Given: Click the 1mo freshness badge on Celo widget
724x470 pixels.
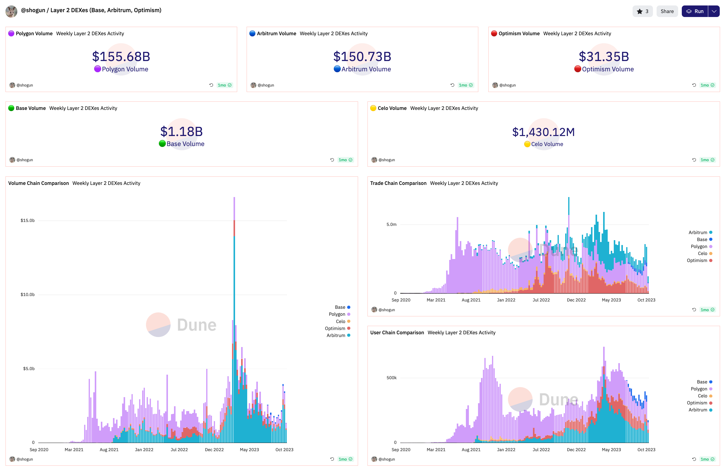Looking at the screenshot, I should point(707,160).
